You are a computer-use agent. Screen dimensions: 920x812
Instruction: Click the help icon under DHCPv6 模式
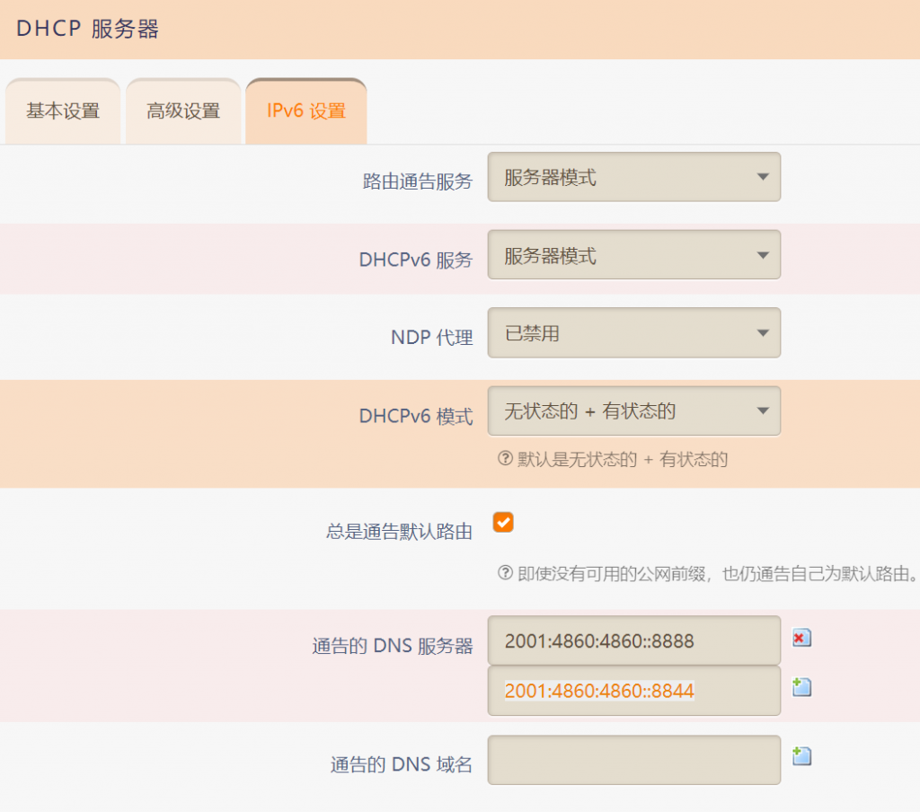(505, 459)
